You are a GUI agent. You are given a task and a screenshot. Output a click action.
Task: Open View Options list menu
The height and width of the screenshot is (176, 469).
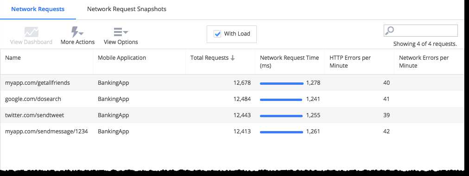pyautogui.click(x=121, y=31)
